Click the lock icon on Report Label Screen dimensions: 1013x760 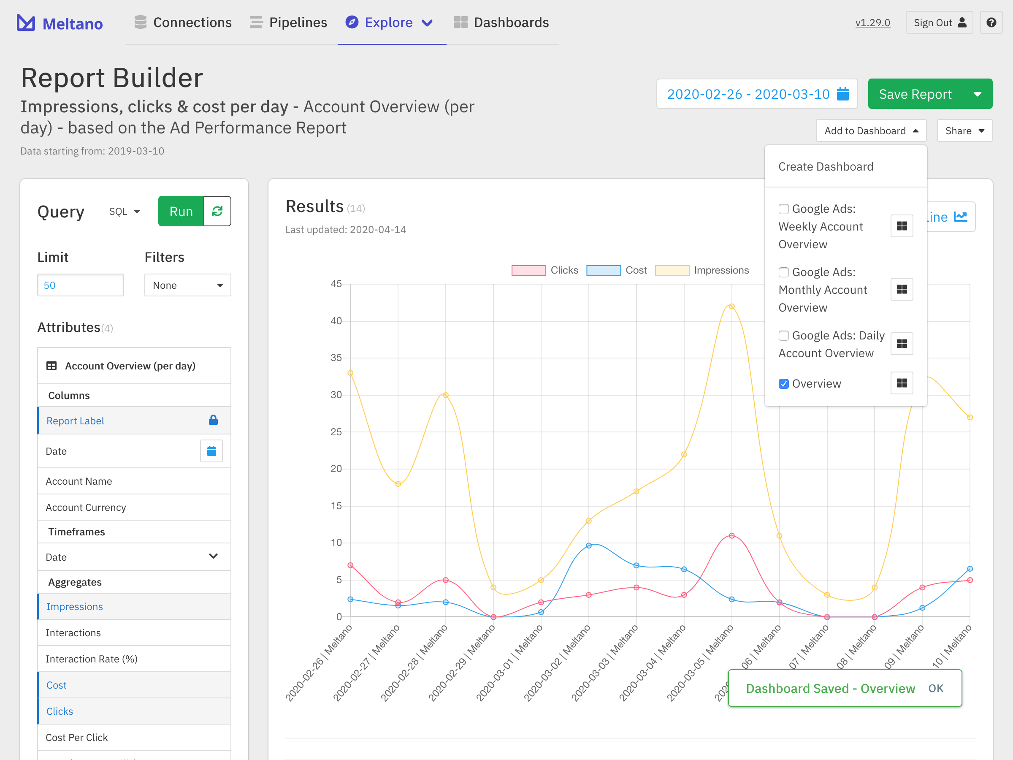click(213, 420)
